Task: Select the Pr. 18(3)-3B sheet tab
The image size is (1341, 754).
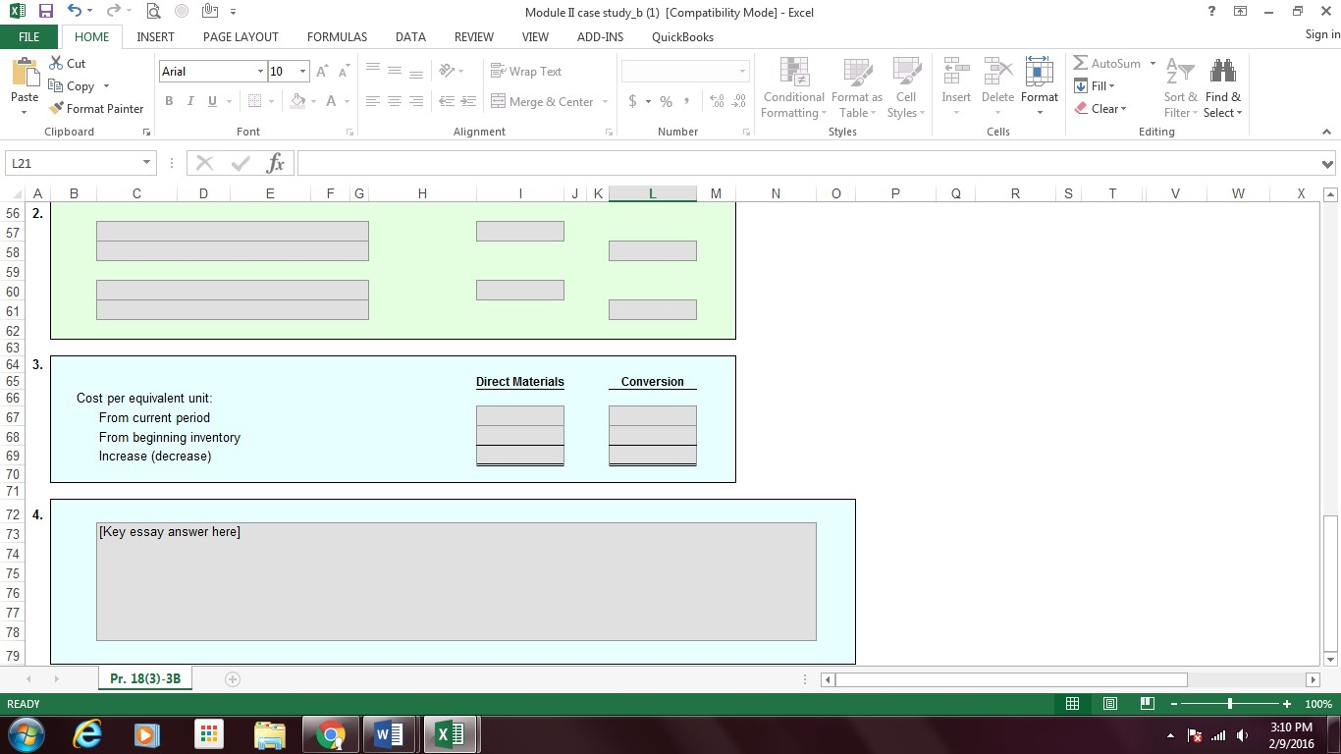Action: click(145, 678)
